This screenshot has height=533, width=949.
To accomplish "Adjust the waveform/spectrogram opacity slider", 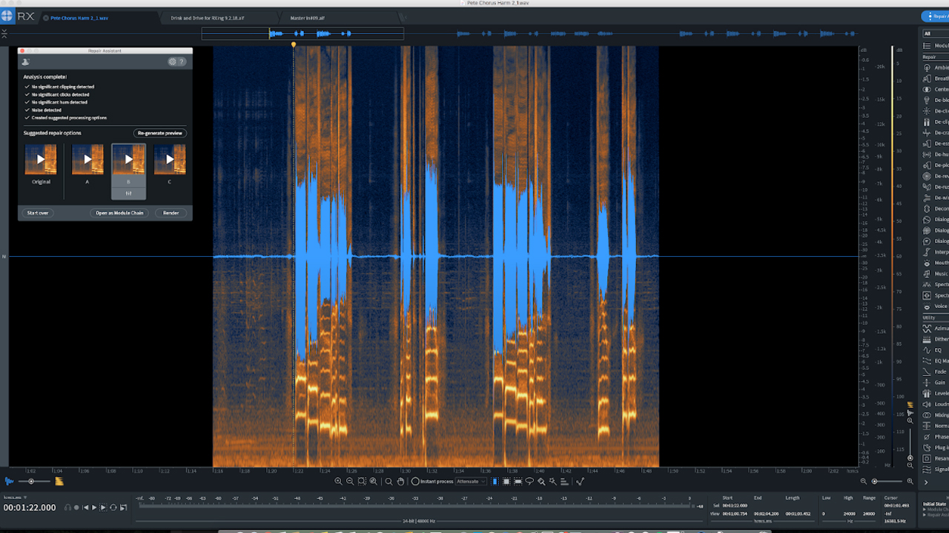I will point(31,481).
